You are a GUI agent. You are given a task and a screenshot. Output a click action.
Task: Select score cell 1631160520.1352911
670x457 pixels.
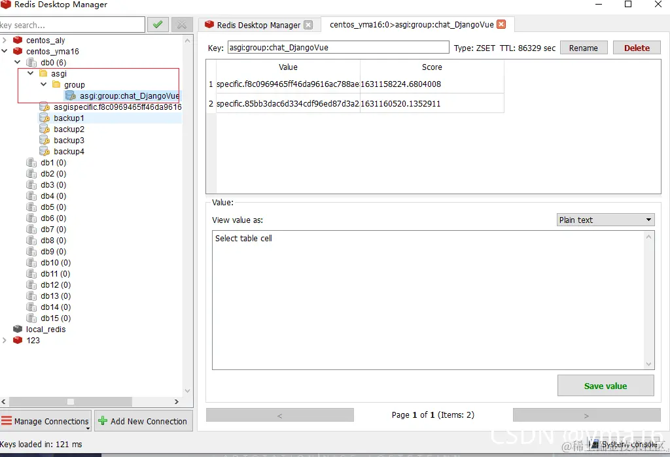point(432,103)
